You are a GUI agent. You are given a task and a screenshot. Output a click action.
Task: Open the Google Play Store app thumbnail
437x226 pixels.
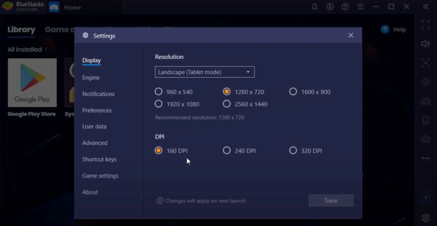pos(32,83)
